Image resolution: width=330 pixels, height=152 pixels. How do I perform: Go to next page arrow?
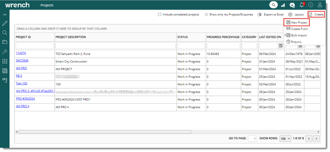point(316,139)
